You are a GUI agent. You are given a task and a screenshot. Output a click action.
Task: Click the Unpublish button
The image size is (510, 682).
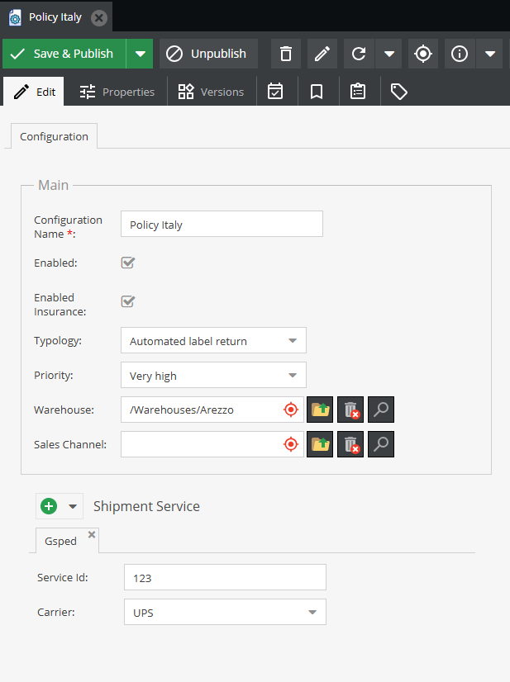[208, 54]
